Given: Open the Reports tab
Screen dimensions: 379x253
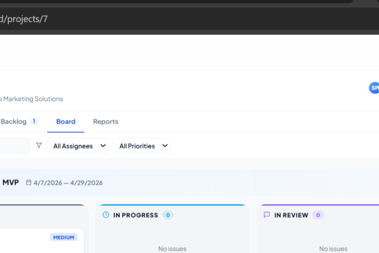Looking at the screenshot, I should pos(105,121).
